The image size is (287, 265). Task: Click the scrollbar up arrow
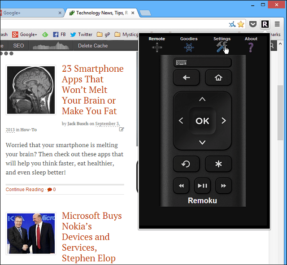point(280,44)
